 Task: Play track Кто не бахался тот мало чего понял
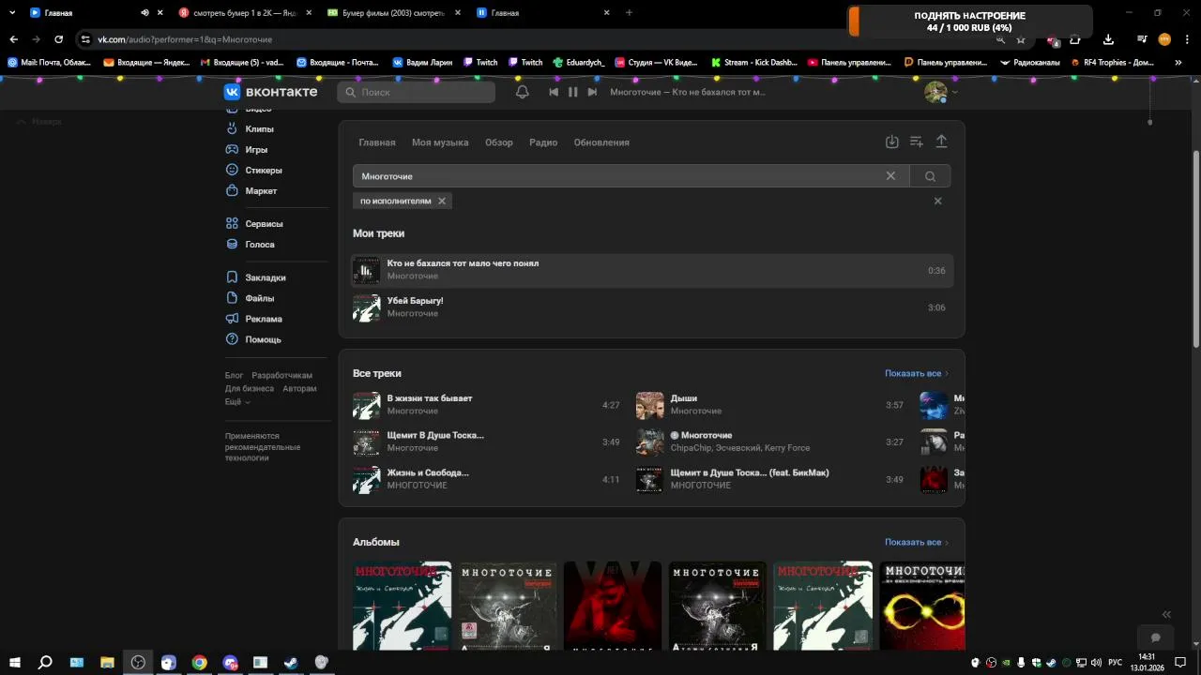[x=652, y=270]
